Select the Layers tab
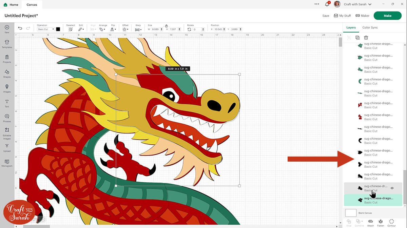 pos(351,27)
